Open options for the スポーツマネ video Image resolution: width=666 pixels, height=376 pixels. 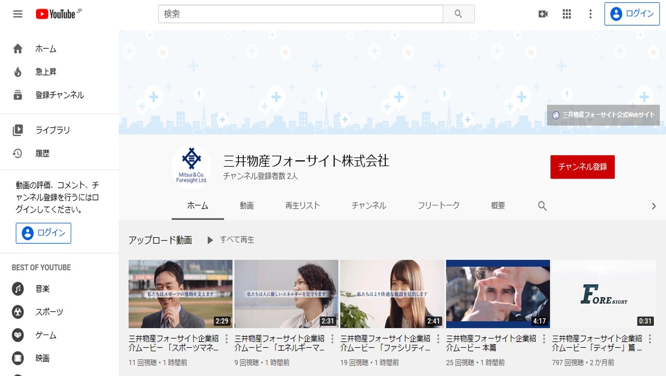pos(227,339)
